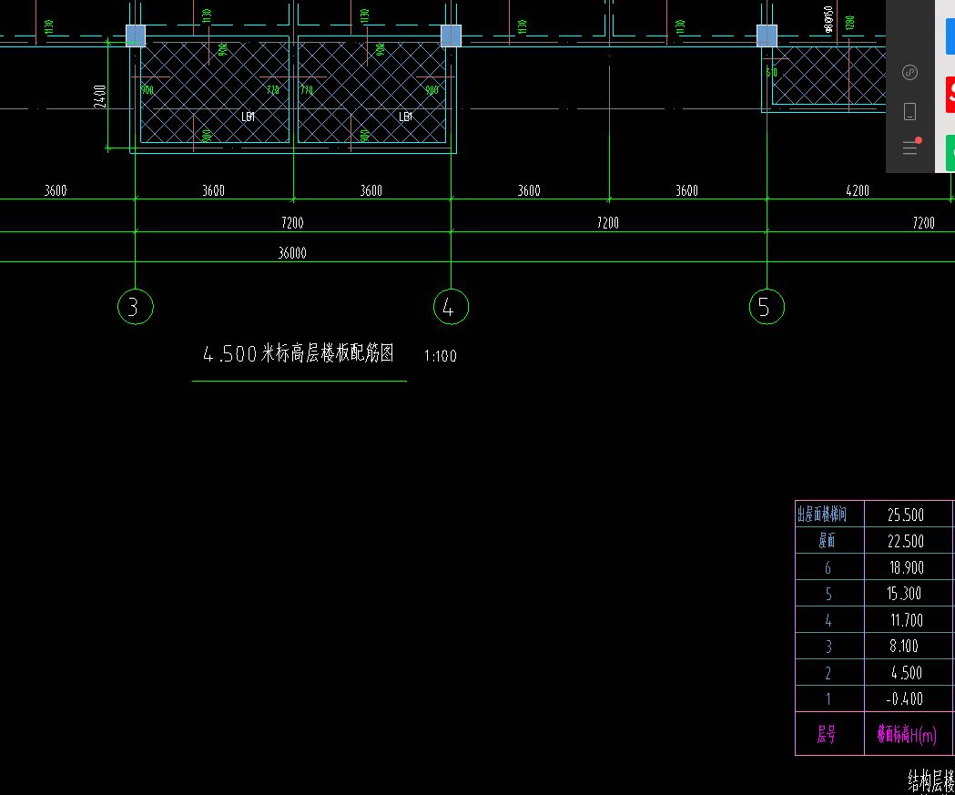The image size is (955, 795).
Task: Select the 36000 overall dimension text
Action: pyautogui.click(x=292, y=253)
